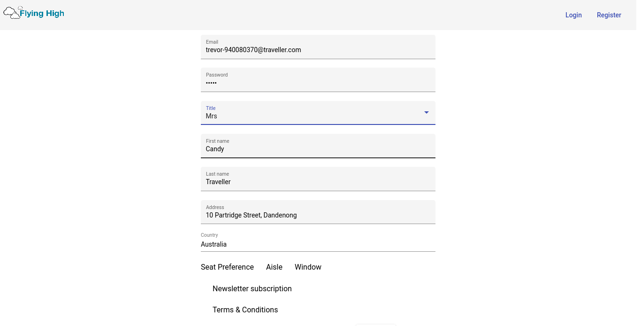Select the Aisle seat preference
Viewport: 641px width, 326px height.
click(274, 267)
